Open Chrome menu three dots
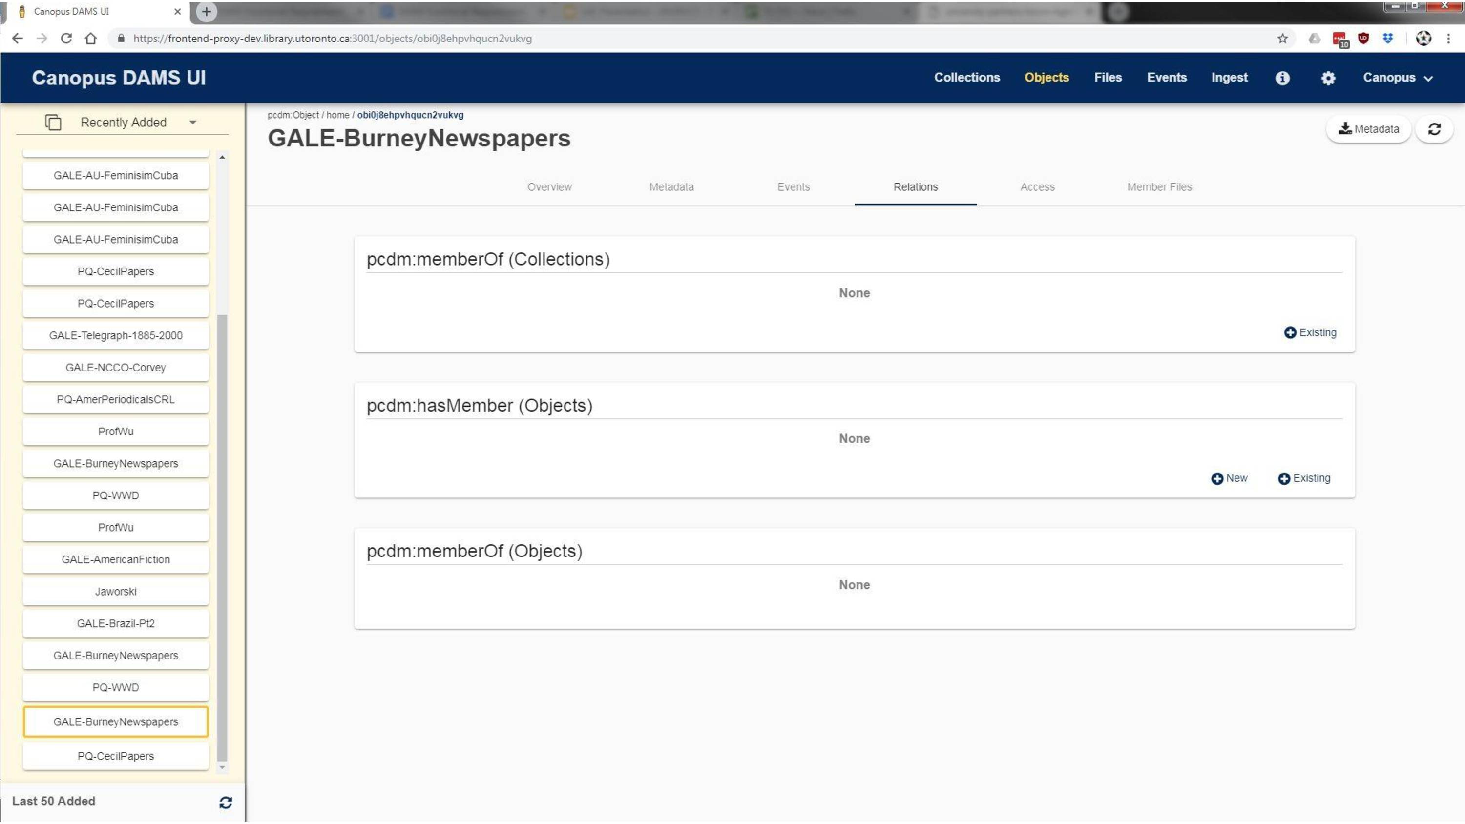 pos(1448,39)
